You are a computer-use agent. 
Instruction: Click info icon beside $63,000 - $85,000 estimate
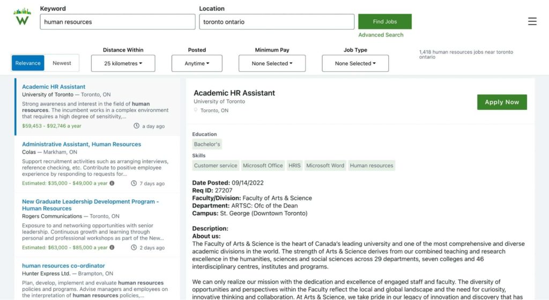112,247
